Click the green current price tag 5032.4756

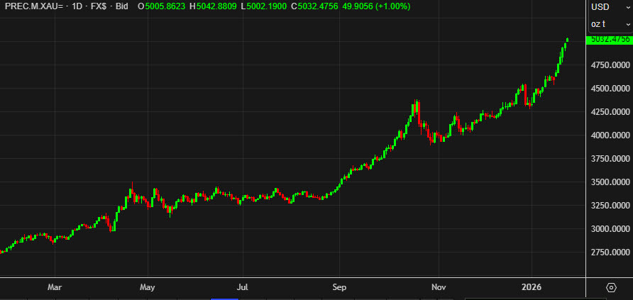coord(609,40)
